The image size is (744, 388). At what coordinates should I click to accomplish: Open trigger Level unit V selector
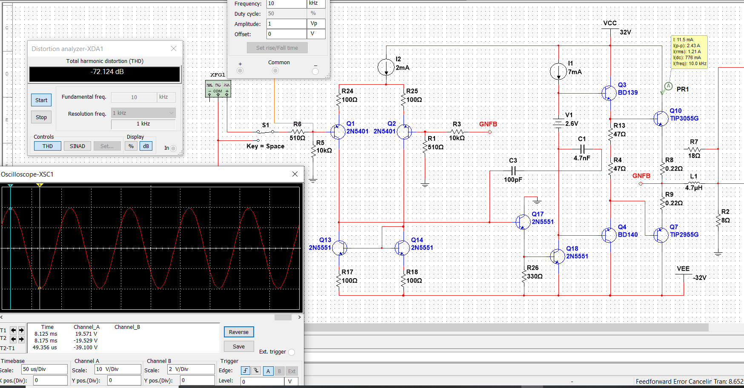click(291, 382)
